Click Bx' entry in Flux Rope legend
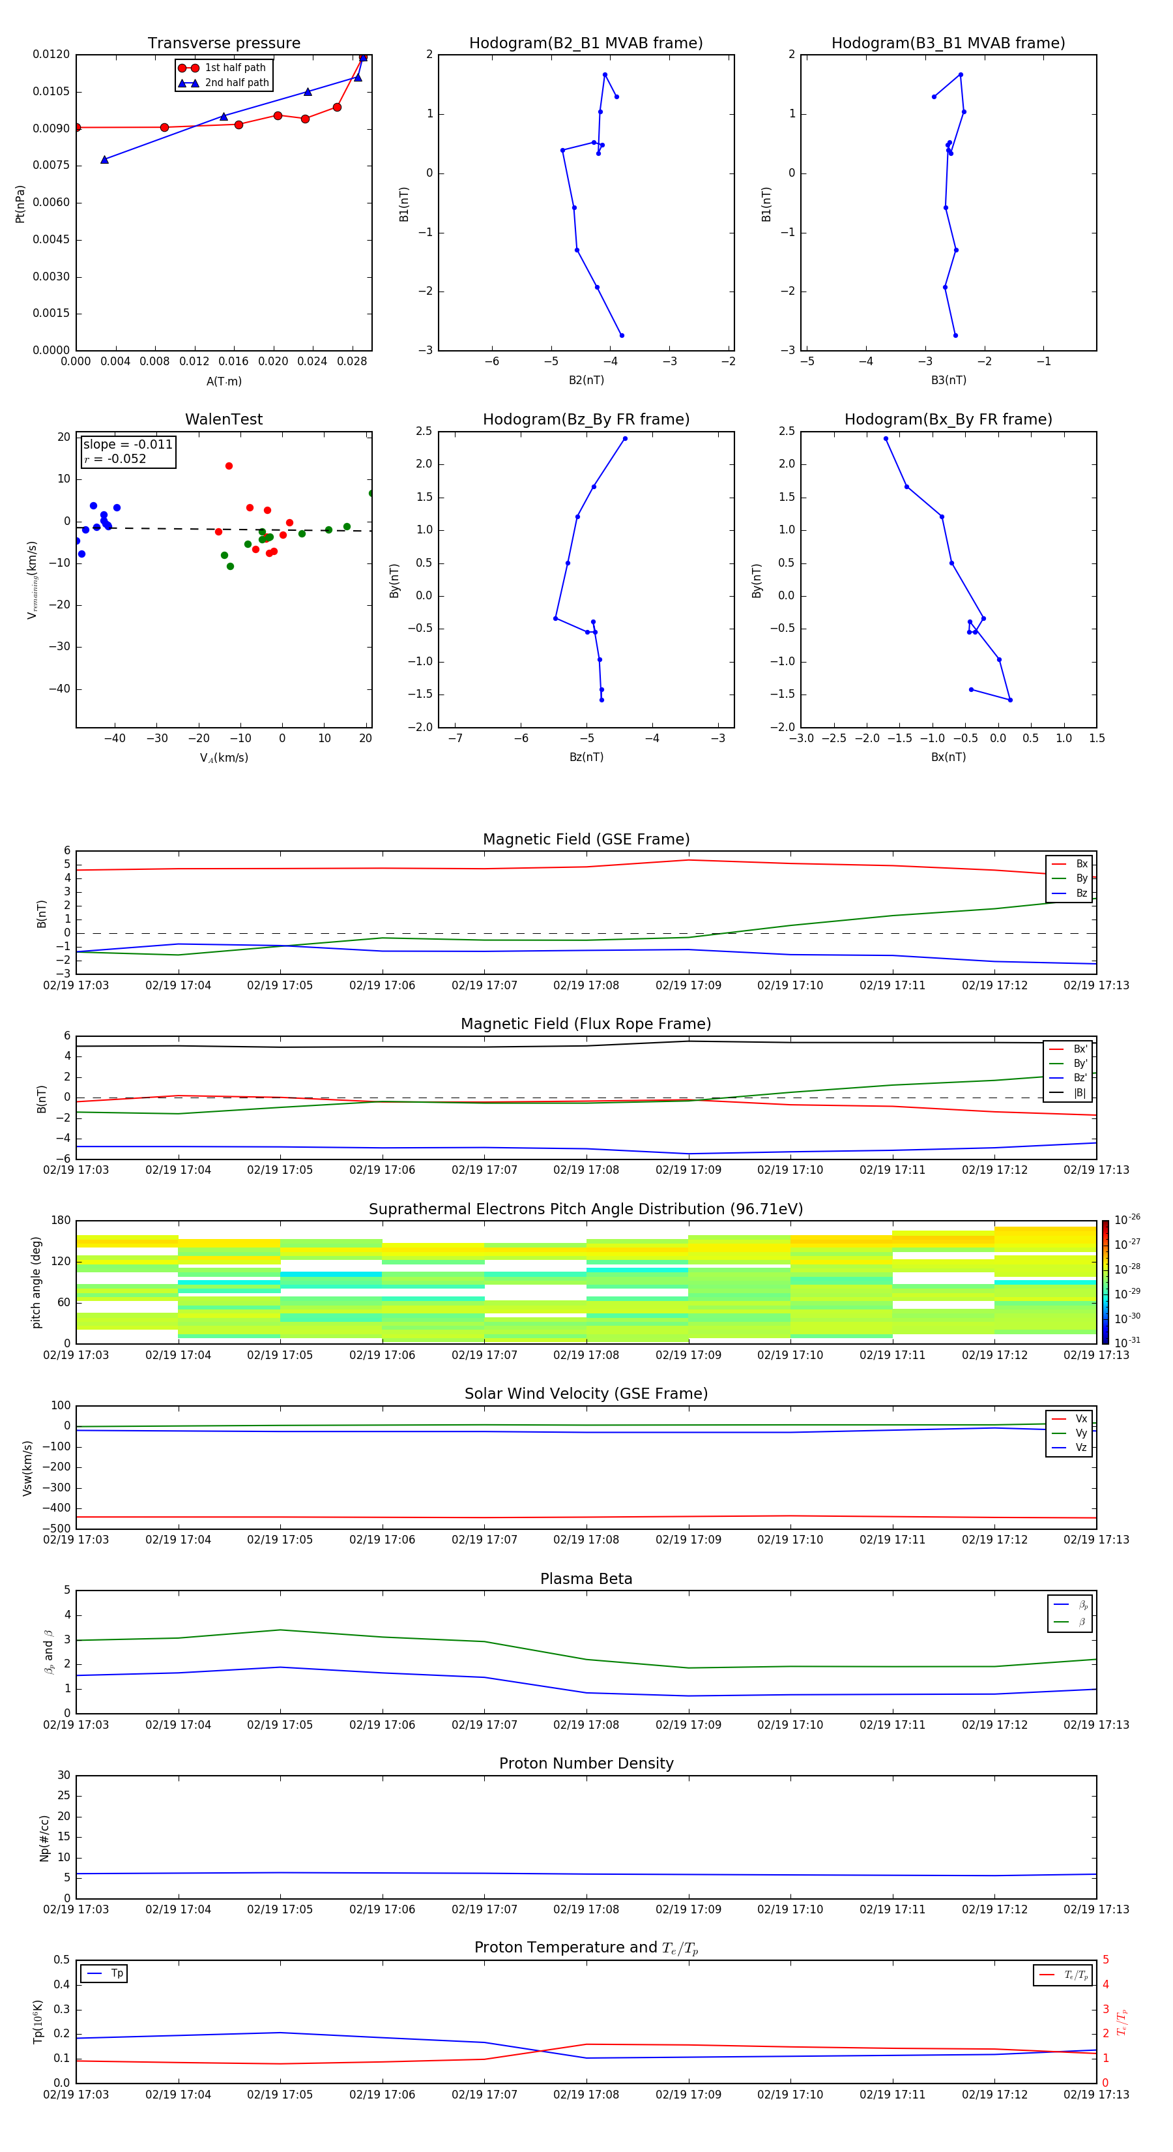This screenshot has height=2152, width=1173. tap(1068, 1049)
